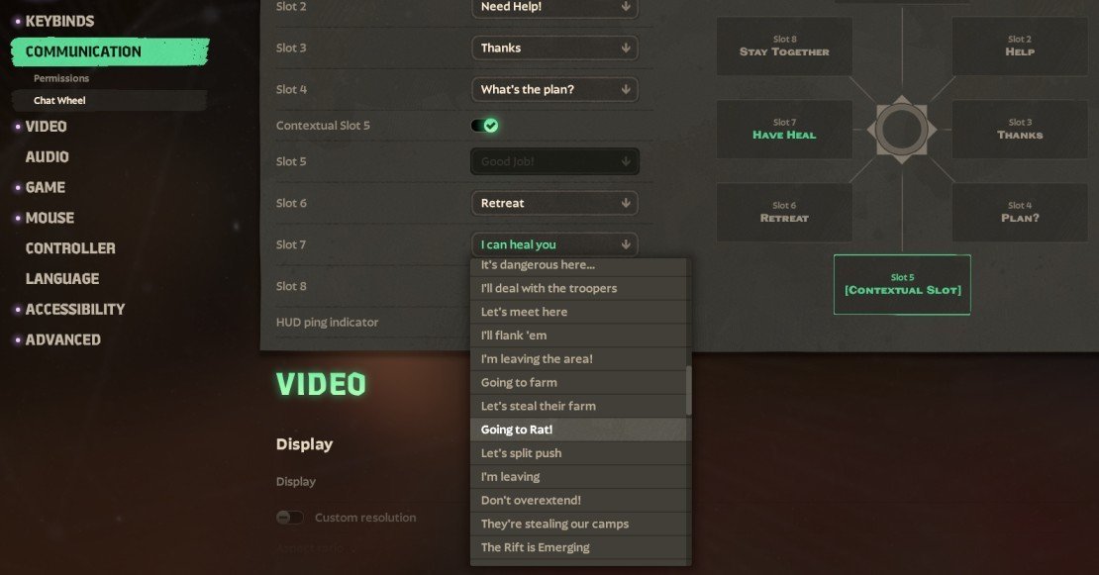Screen dimensions: 1099x575
Task: Click the chat wheel center ring icon
Action: [x=902, y=130]
